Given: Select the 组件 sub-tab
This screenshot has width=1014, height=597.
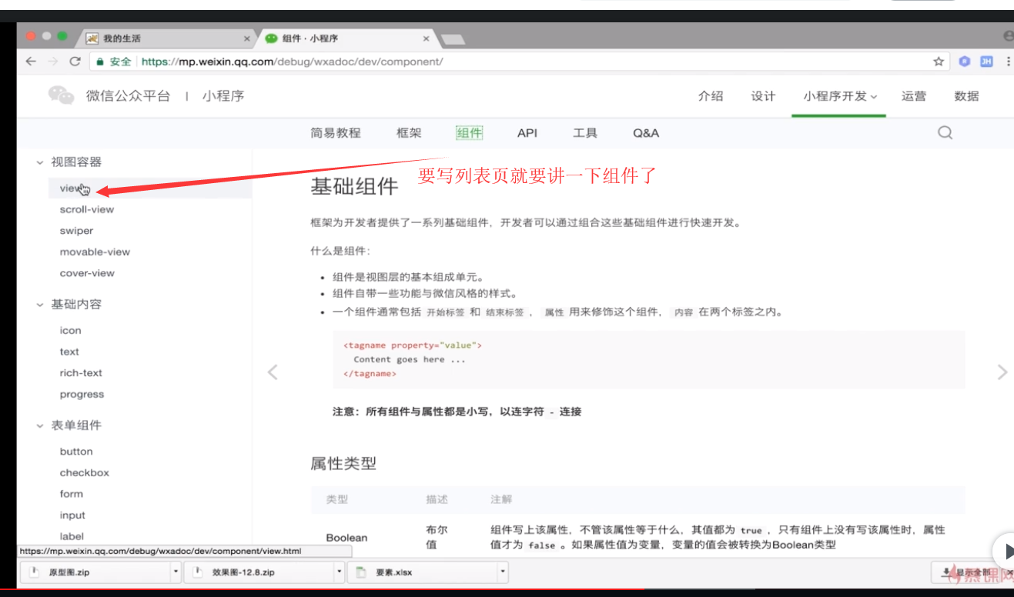Looking at the screenshot, I should pos(469,132).
